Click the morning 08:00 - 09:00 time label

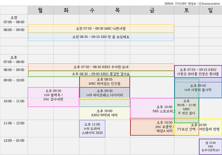click(x=14, y=30)
